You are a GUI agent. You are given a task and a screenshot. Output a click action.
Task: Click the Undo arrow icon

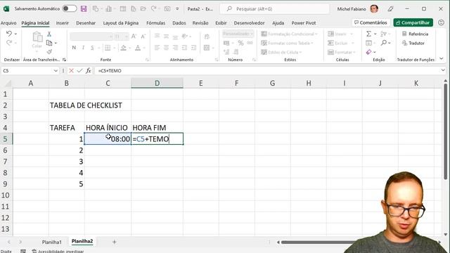[8, 34]
